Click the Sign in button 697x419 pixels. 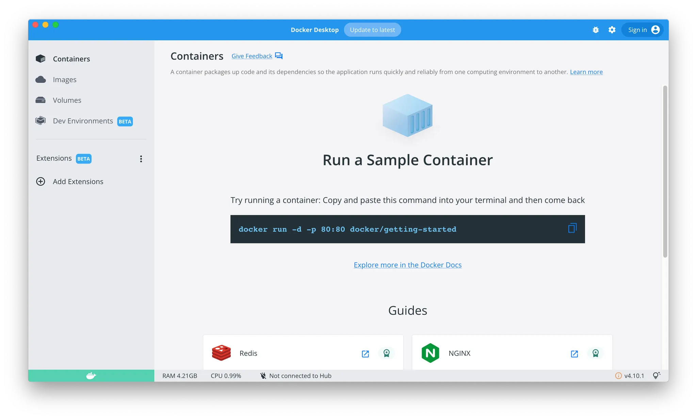click(x=642, y=30)
